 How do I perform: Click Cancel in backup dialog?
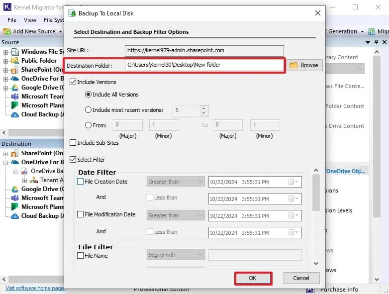(x=301, y=278)
